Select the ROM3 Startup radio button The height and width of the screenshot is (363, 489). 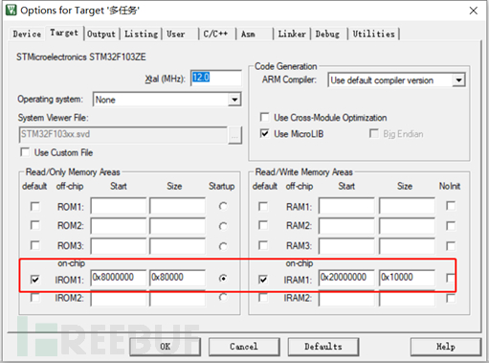click(223, 246)
